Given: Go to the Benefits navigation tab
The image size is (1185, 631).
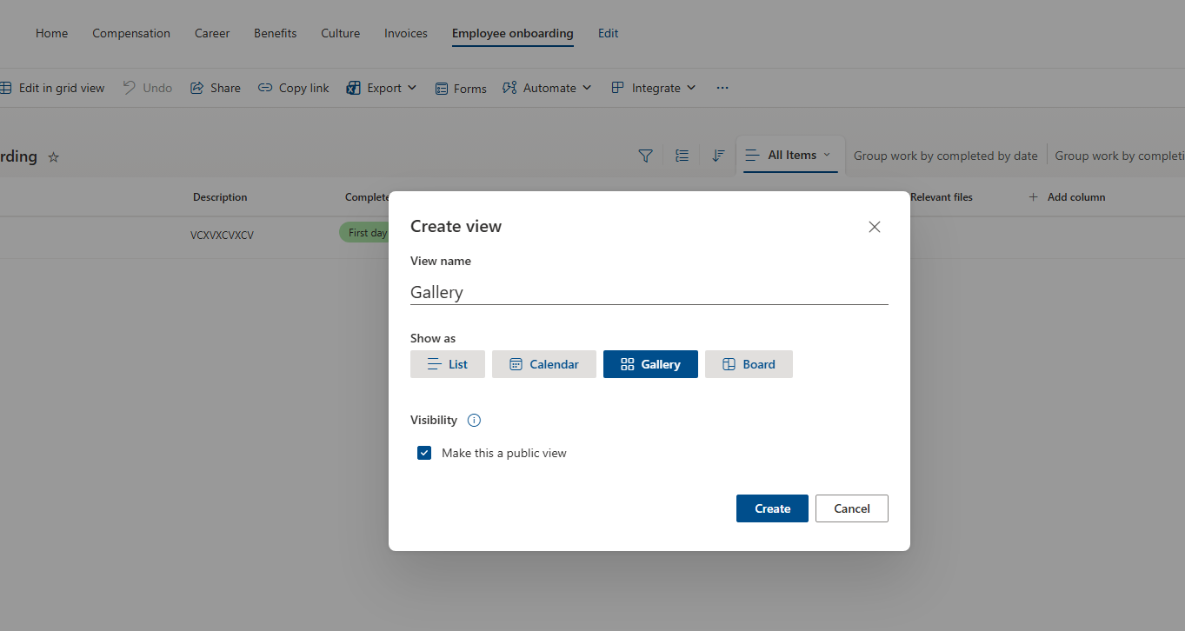Looking at the screenshot, I should 276,33.
